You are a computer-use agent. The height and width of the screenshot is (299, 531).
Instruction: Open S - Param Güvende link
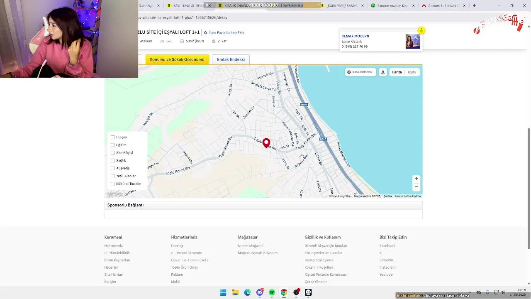(186, 253)
